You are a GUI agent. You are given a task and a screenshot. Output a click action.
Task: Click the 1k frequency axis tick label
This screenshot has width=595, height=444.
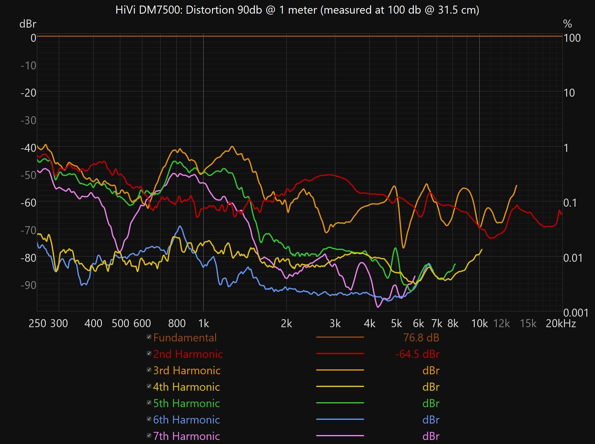click(204, 323)
